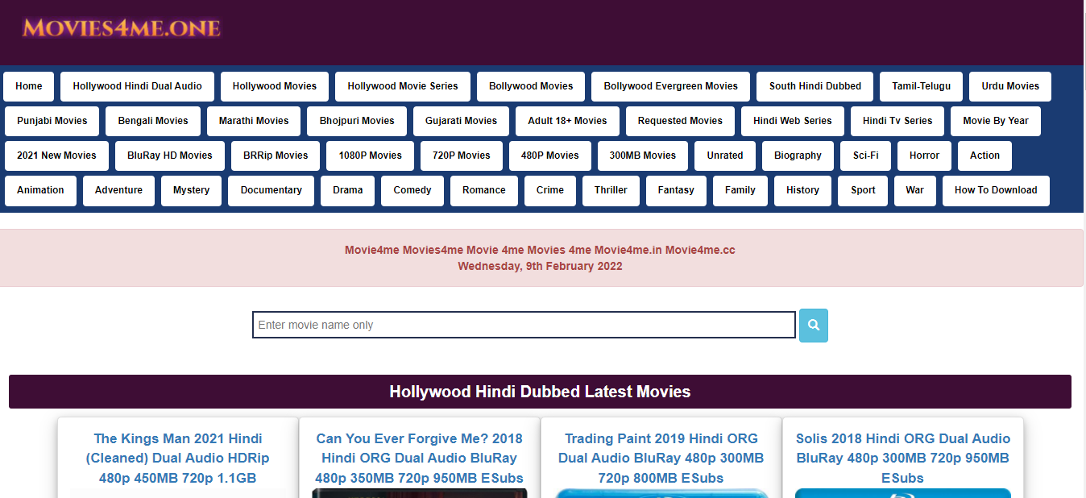1086x498 pixels.
Task: Select the War genre
Action: [915, 190]
